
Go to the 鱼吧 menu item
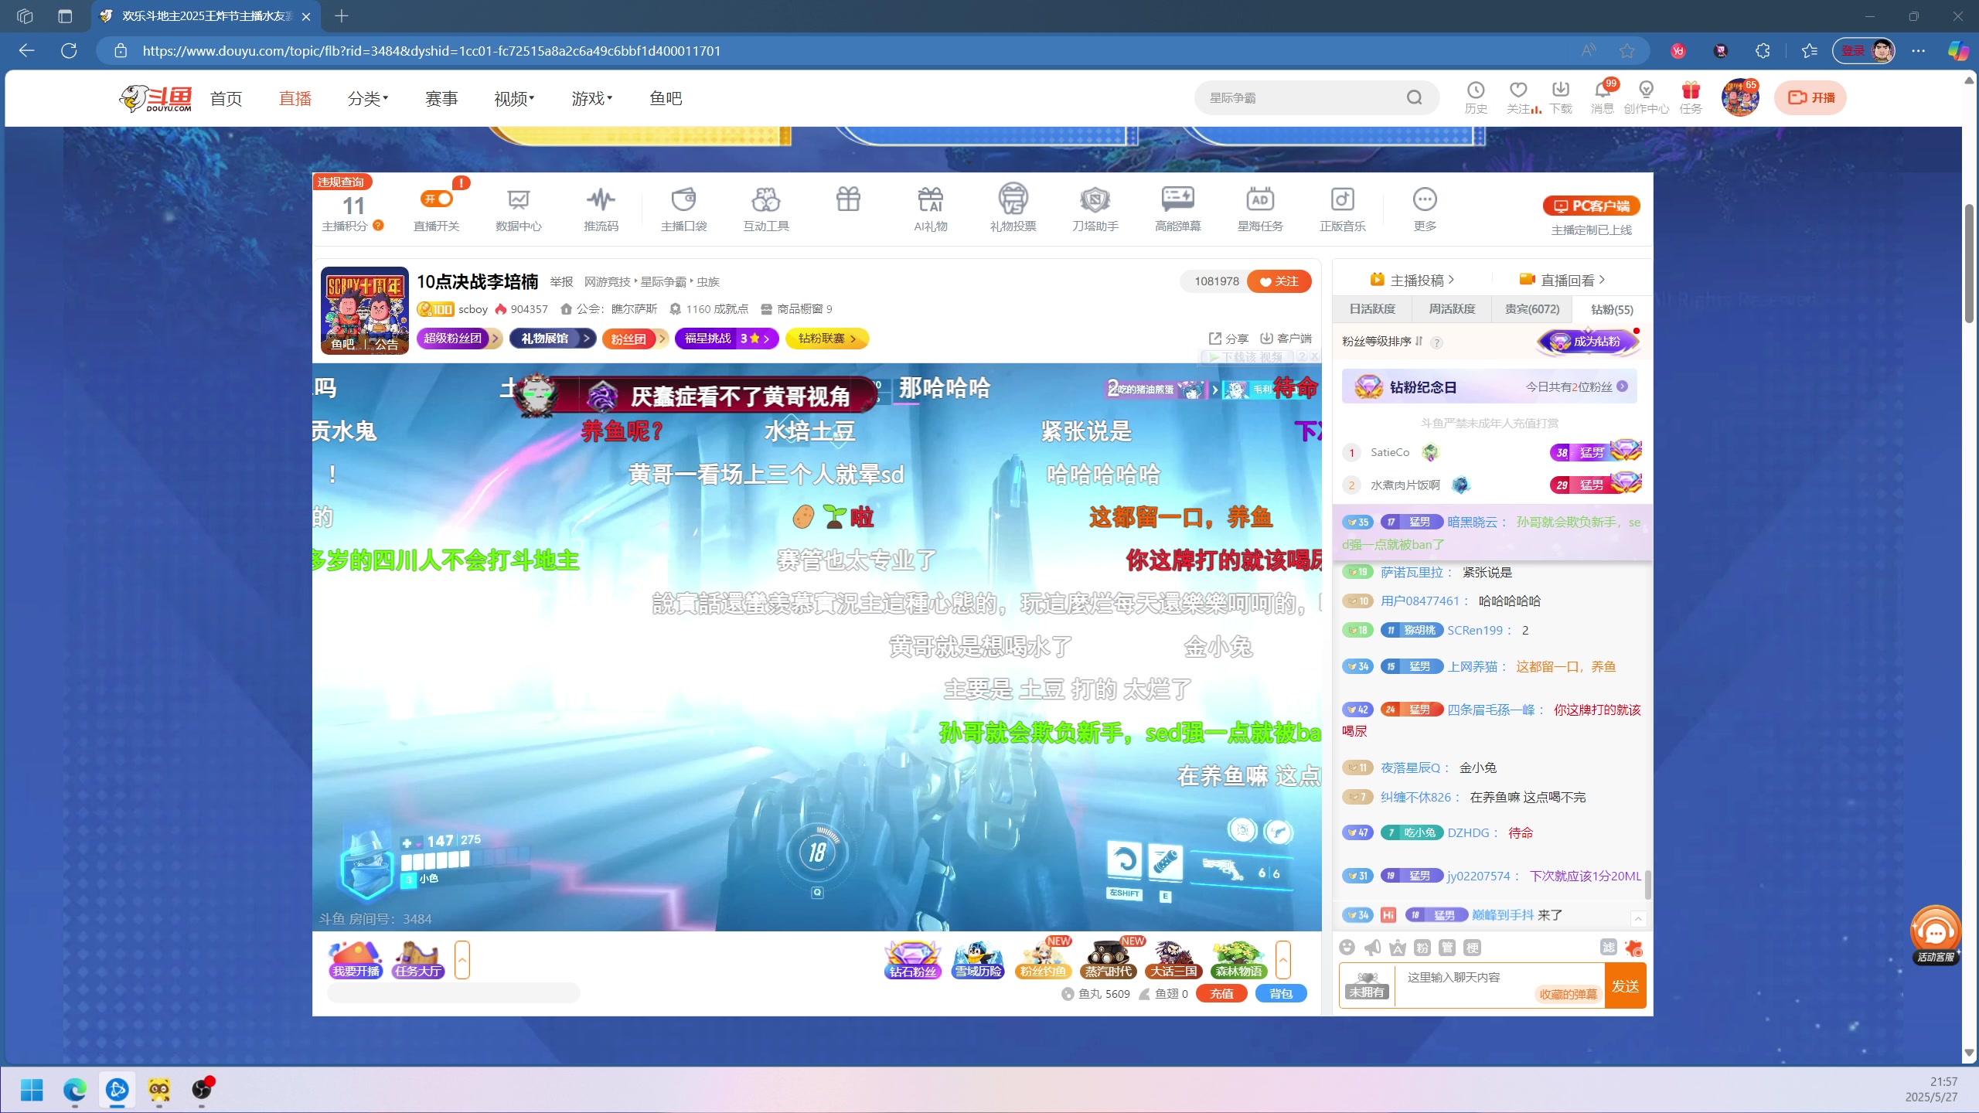666,98
